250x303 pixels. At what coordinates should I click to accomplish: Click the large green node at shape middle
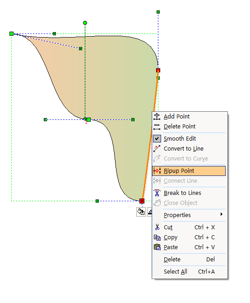click(88, 119)
